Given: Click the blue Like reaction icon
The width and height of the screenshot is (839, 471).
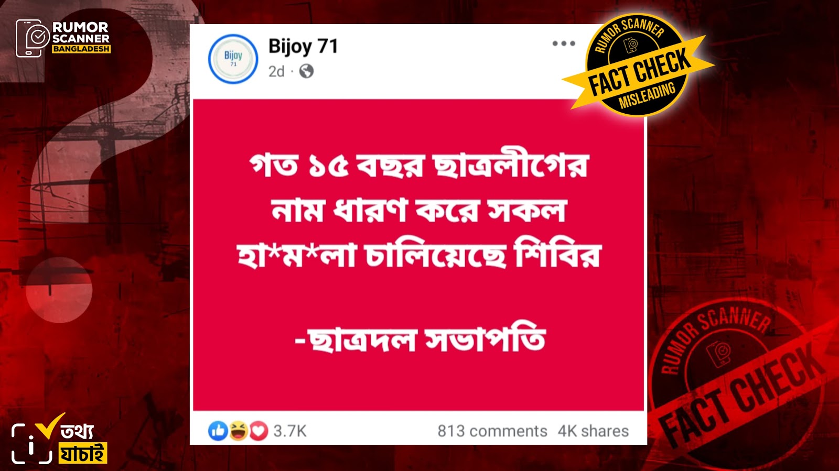Looking at the screenshot, I should coord(218,431).
